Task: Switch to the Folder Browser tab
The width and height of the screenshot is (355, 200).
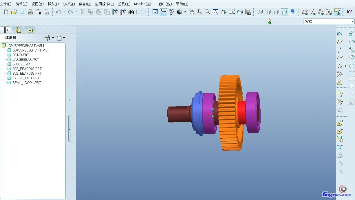Action: (x=18, y=30)
